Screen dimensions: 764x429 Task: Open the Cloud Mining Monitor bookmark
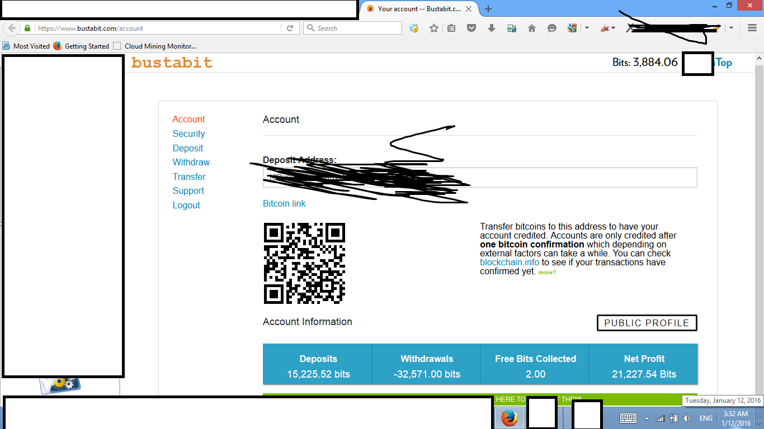tap(155, 46)
